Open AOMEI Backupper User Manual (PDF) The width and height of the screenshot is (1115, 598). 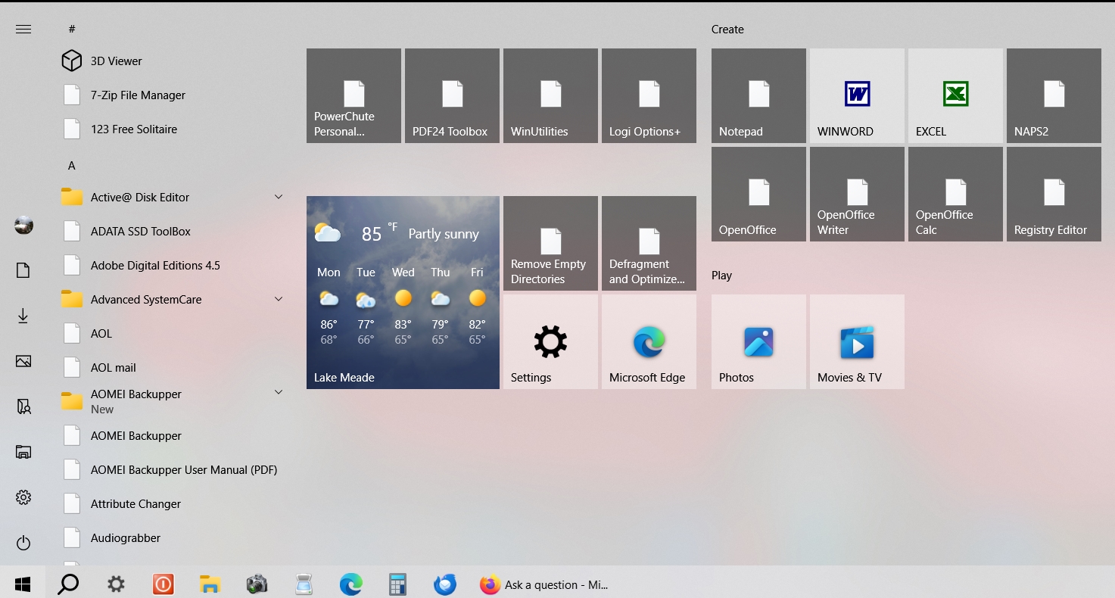pos(173,469)
